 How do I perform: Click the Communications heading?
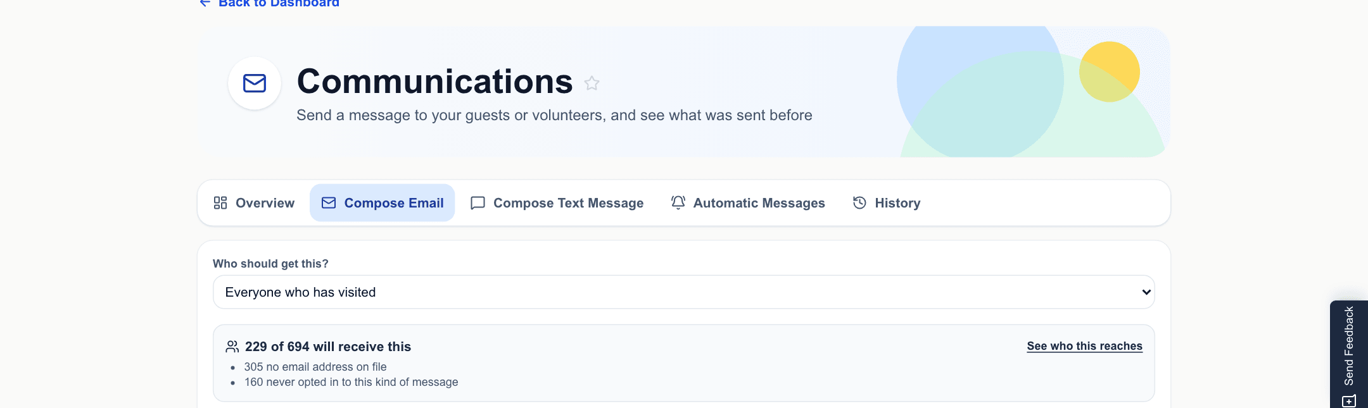435,82
